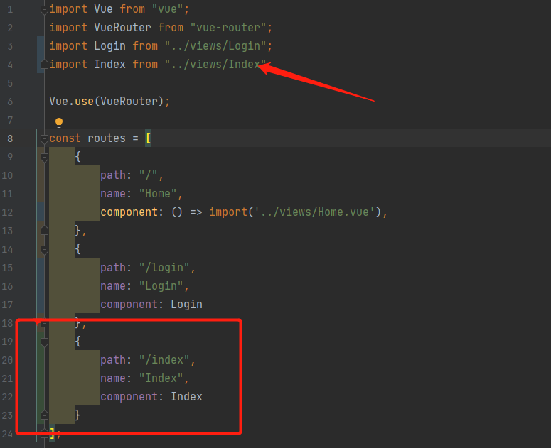This screenshot has height=448, width=551.
Task: Collapse the Home route object at line 9
Action: pos(44,157)
